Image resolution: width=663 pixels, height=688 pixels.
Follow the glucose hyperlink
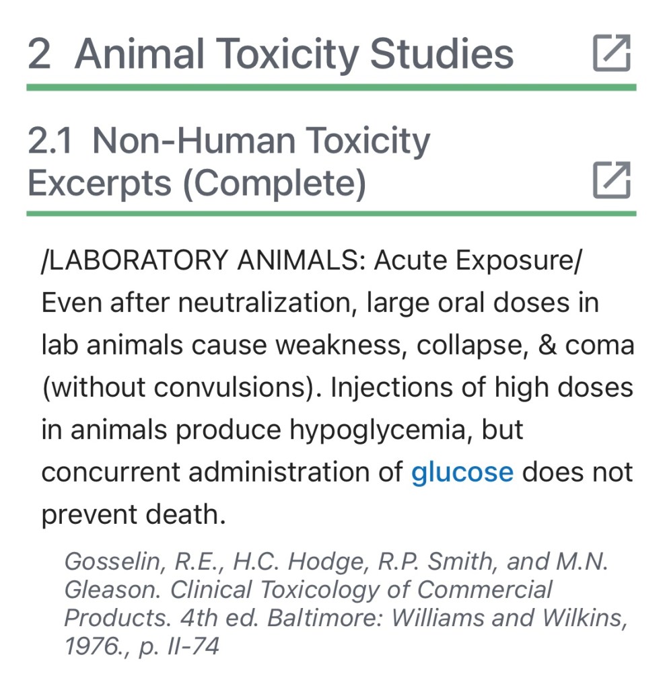(462, 472)
